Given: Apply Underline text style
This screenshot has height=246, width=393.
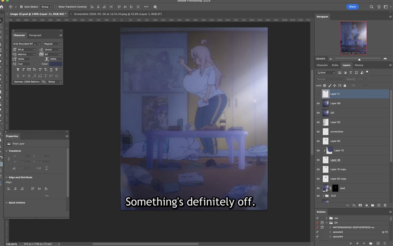Looking at the screenshot, I should (x=51, y=70).
